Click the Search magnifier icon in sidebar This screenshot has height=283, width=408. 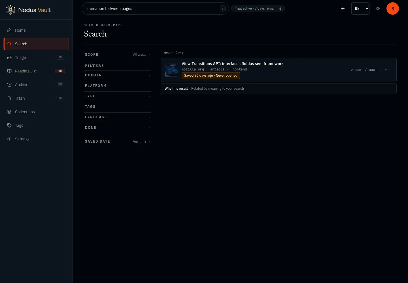coord(9,44)
